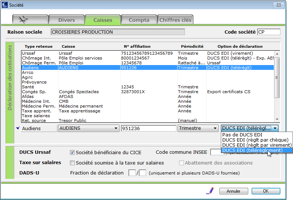293x200 pixels.
Task: Click the Raison sociale field
Action: (x=118, y=32)
